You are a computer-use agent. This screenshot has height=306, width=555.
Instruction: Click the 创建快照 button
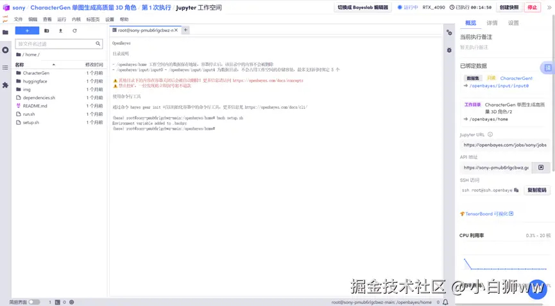(509, 8)
